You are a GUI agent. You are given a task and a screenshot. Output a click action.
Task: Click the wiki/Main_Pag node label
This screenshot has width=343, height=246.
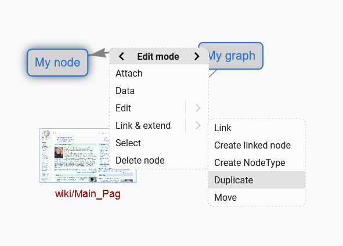coord(88,194)
